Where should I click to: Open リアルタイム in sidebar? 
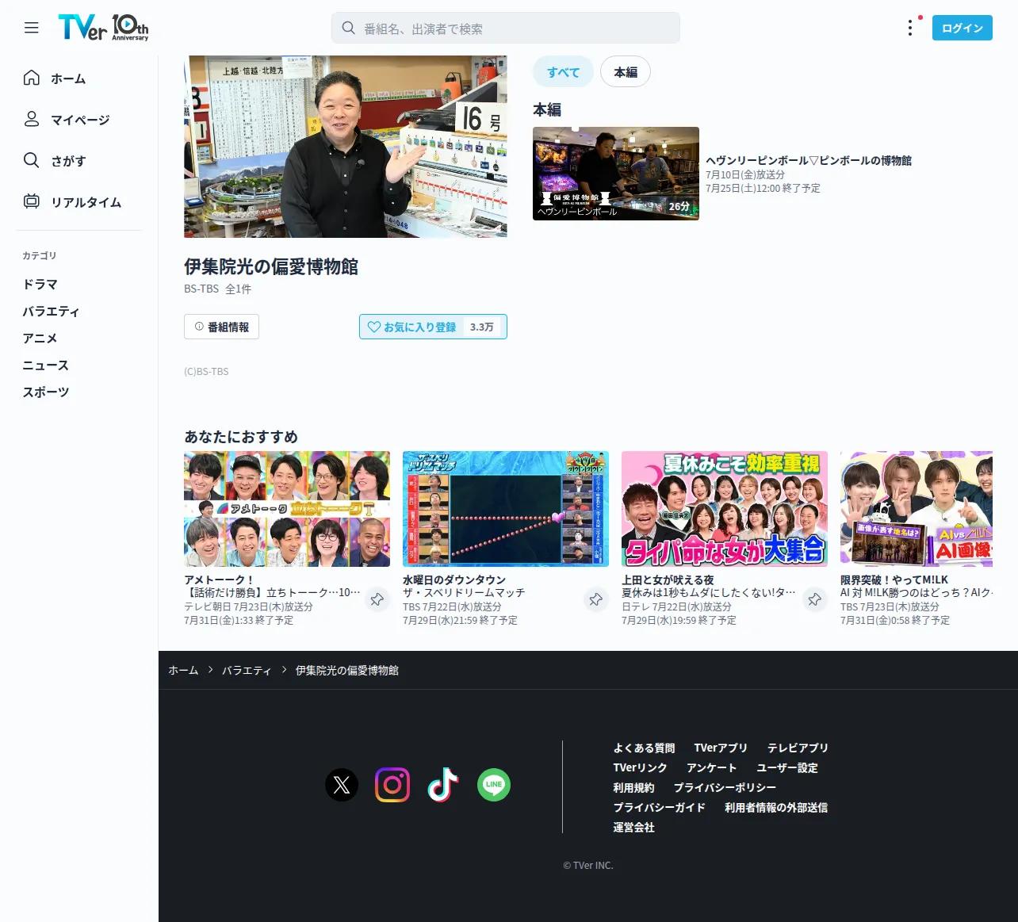(86, 202)
